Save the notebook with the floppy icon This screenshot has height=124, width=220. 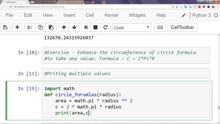[5, 27]
